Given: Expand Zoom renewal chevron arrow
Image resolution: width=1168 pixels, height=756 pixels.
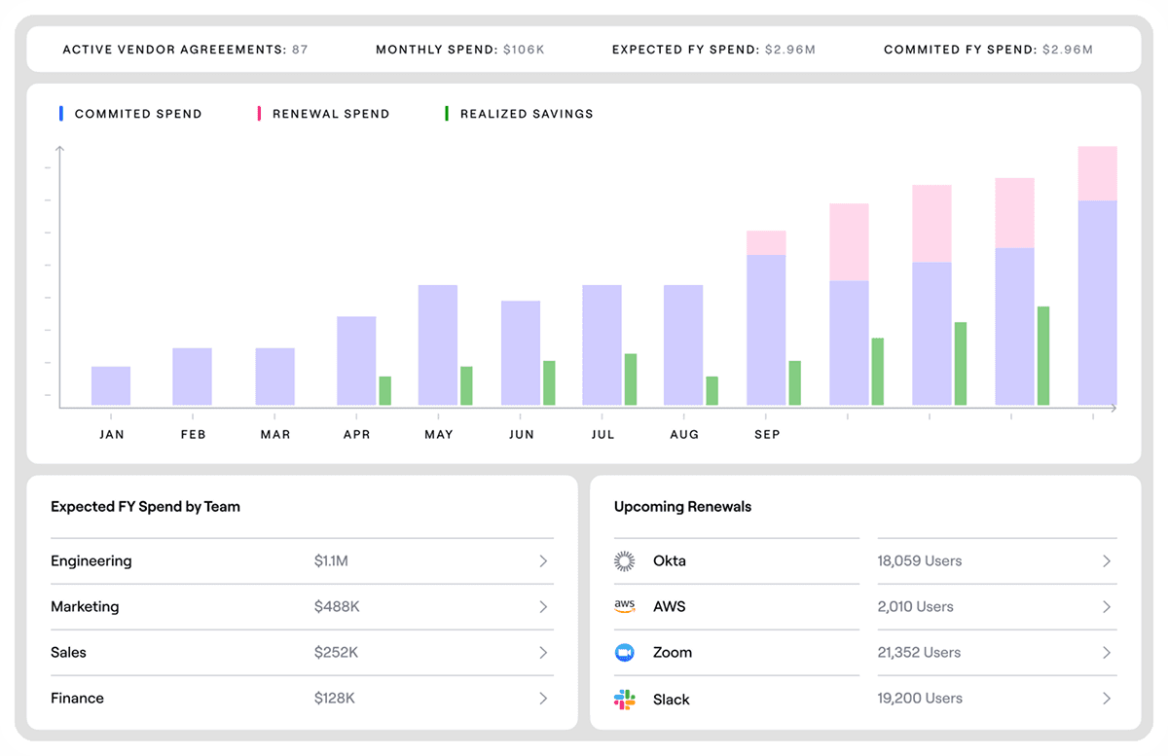Looking at the screenshot, I should coord(1107,653).
